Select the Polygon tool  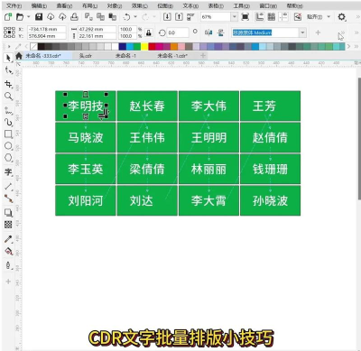click(8, 158)
